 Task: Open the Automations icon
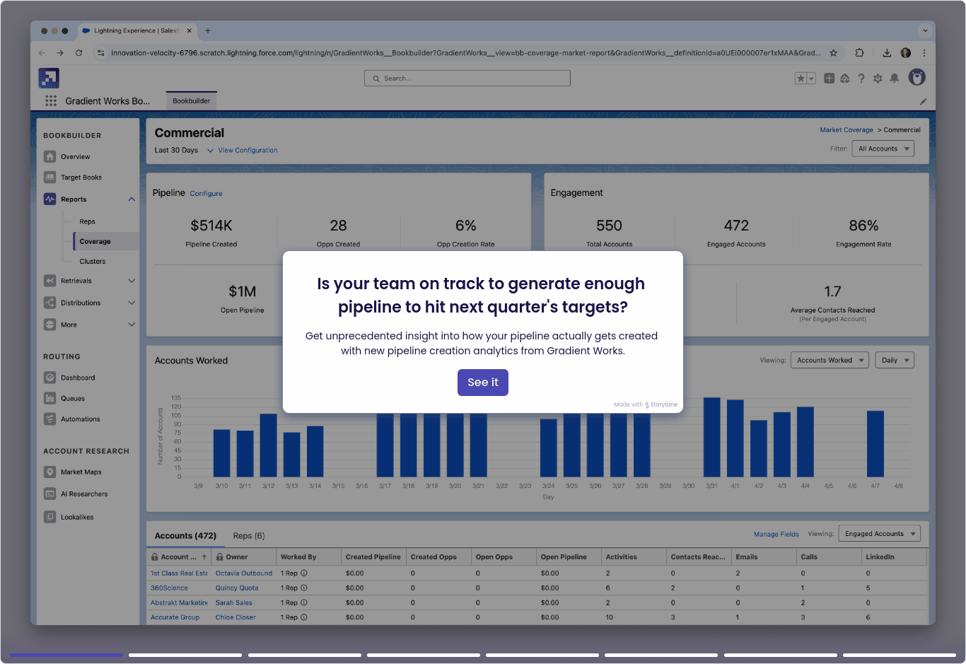point(50,419)
